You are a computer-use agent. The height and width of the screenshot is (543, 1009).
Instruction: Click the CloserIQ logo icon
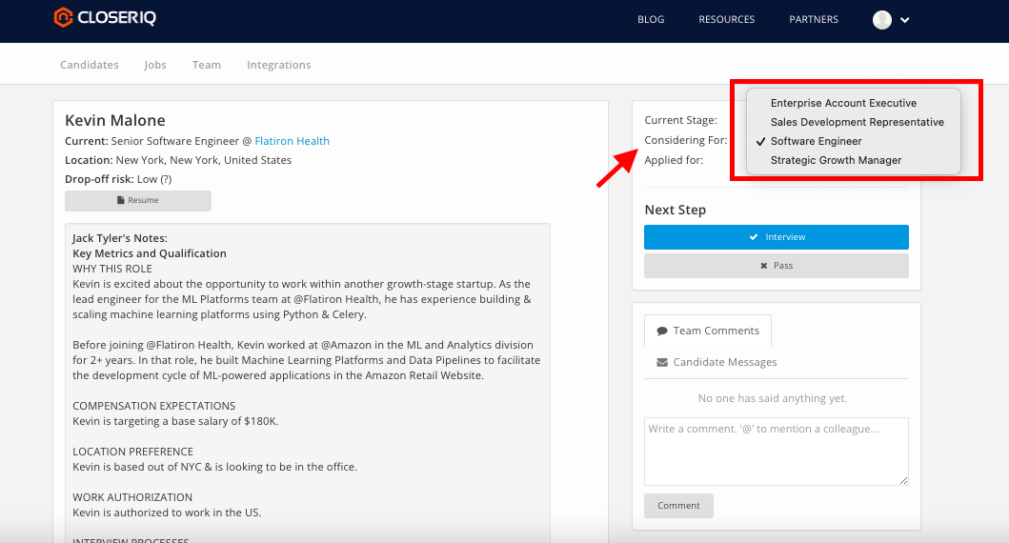(x=63, y=18)
